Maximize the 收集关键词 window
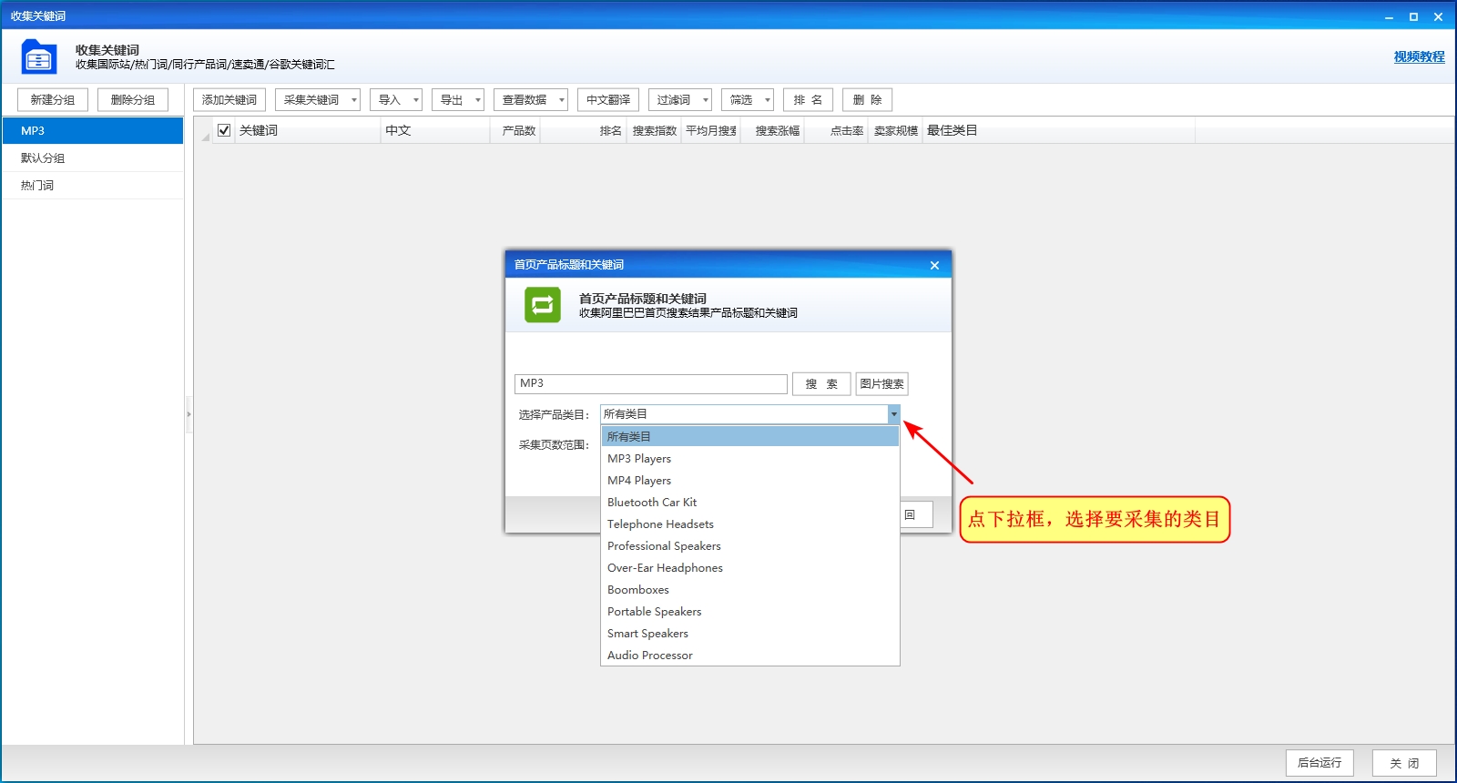The width and height of the screenshot is (1457, 783). click(x=1413, y=16)
